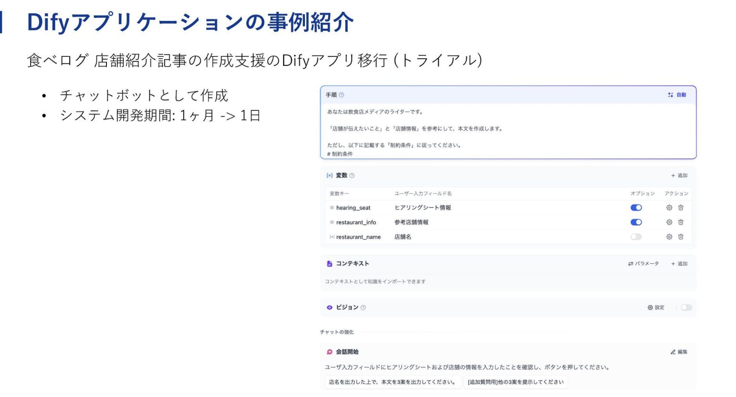Click the hearing_seat variable key

coord(353,208)
